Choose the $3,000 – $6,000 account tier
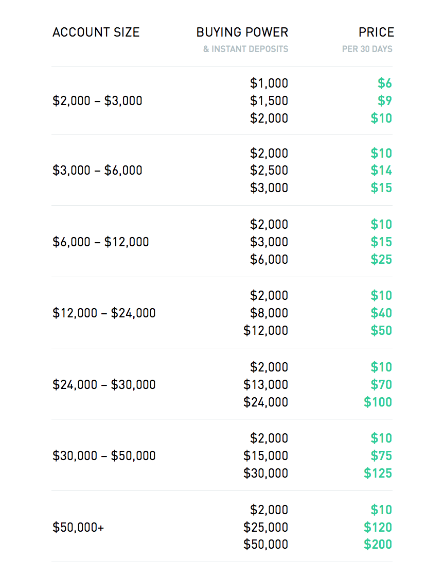Viewport: 426px width, 575px height. click(x=97, y=171)
